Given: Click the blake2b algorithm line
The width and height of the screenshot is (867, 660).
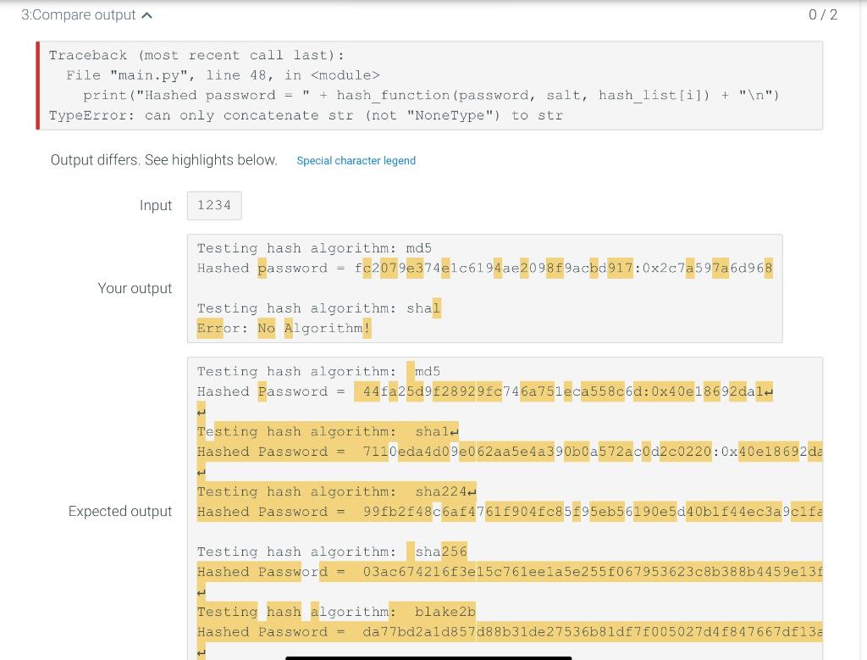Looking at the screenshot, I should tap(335, 612).
